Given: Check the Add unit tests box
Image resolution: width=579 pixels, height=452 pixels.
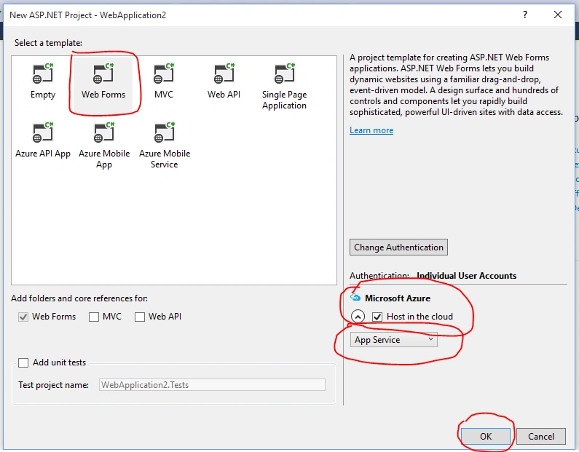Looking at the screenshot, I should 23,362.
